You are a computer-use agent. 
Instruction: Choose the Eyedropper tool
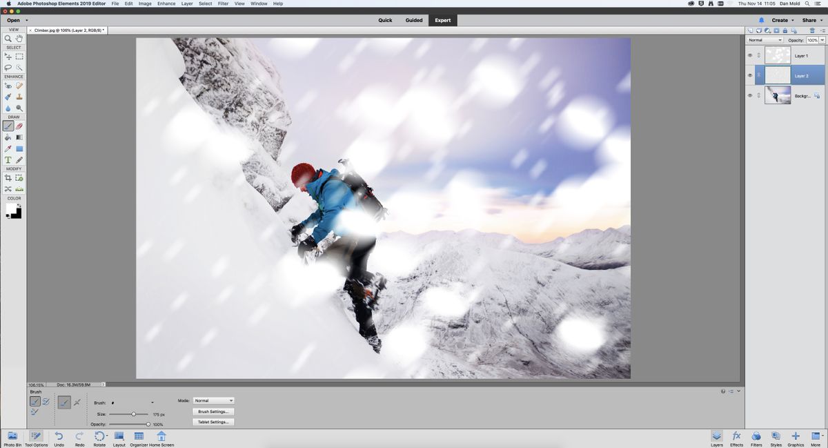pos(7,148)
